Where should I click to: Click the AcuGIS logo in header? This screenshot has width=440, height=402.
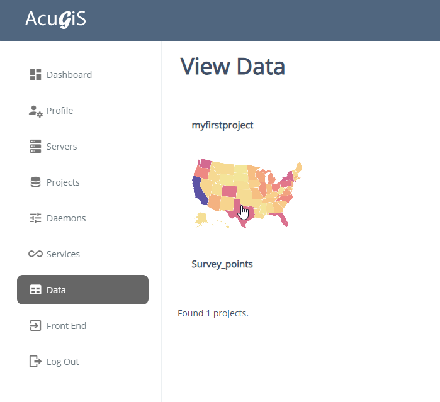(x=55, y=20)
